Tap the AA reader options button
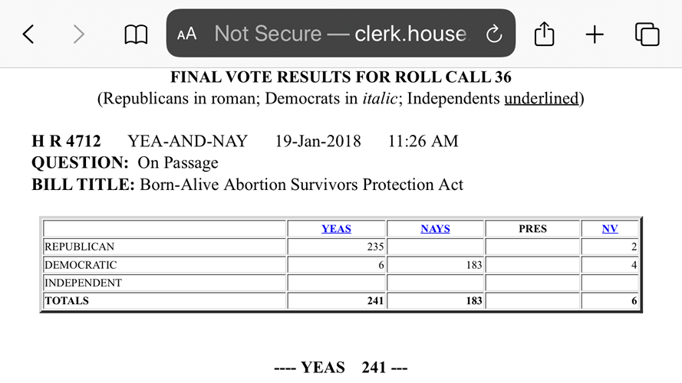 (x=186, y=34)
